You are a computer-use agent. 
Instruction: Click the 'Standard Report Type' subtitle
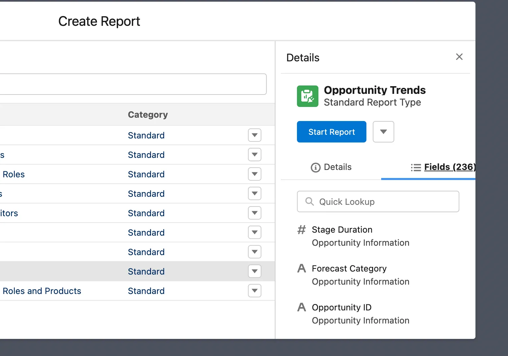(372, 102)
